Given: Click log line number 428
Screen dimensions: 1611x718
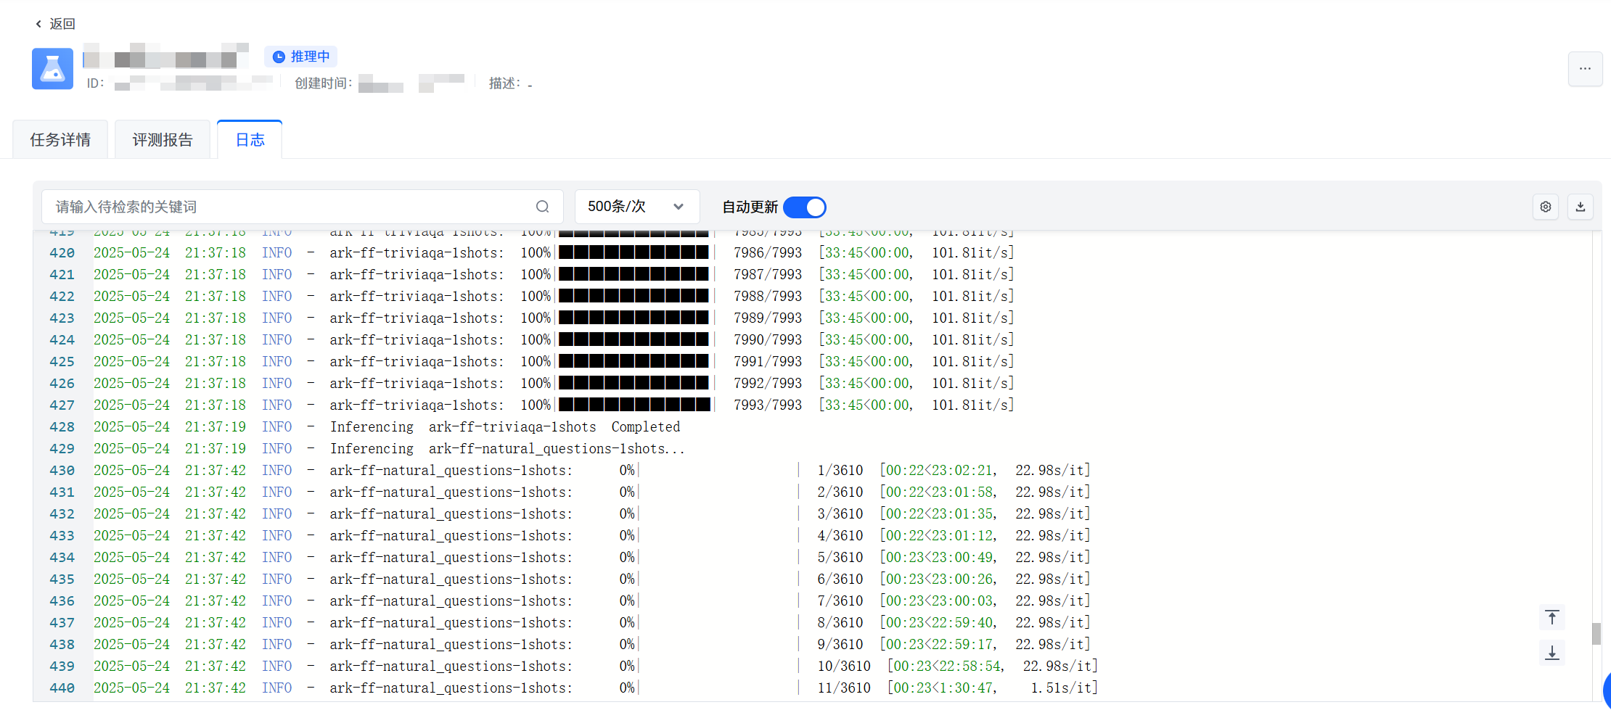Looking at the screenshot, I should click(62, 427).
